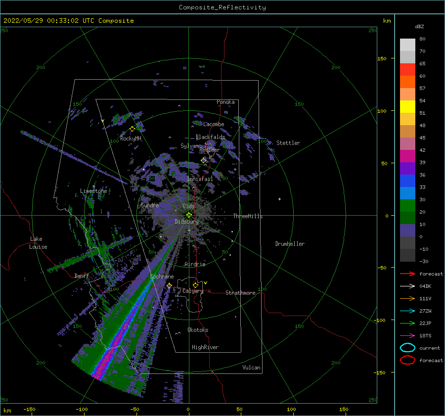Image resolution: width=445 pixels, height=416 pixels.
Task: Click the 65 dBZ red color swatch
Action: point(407,69)
